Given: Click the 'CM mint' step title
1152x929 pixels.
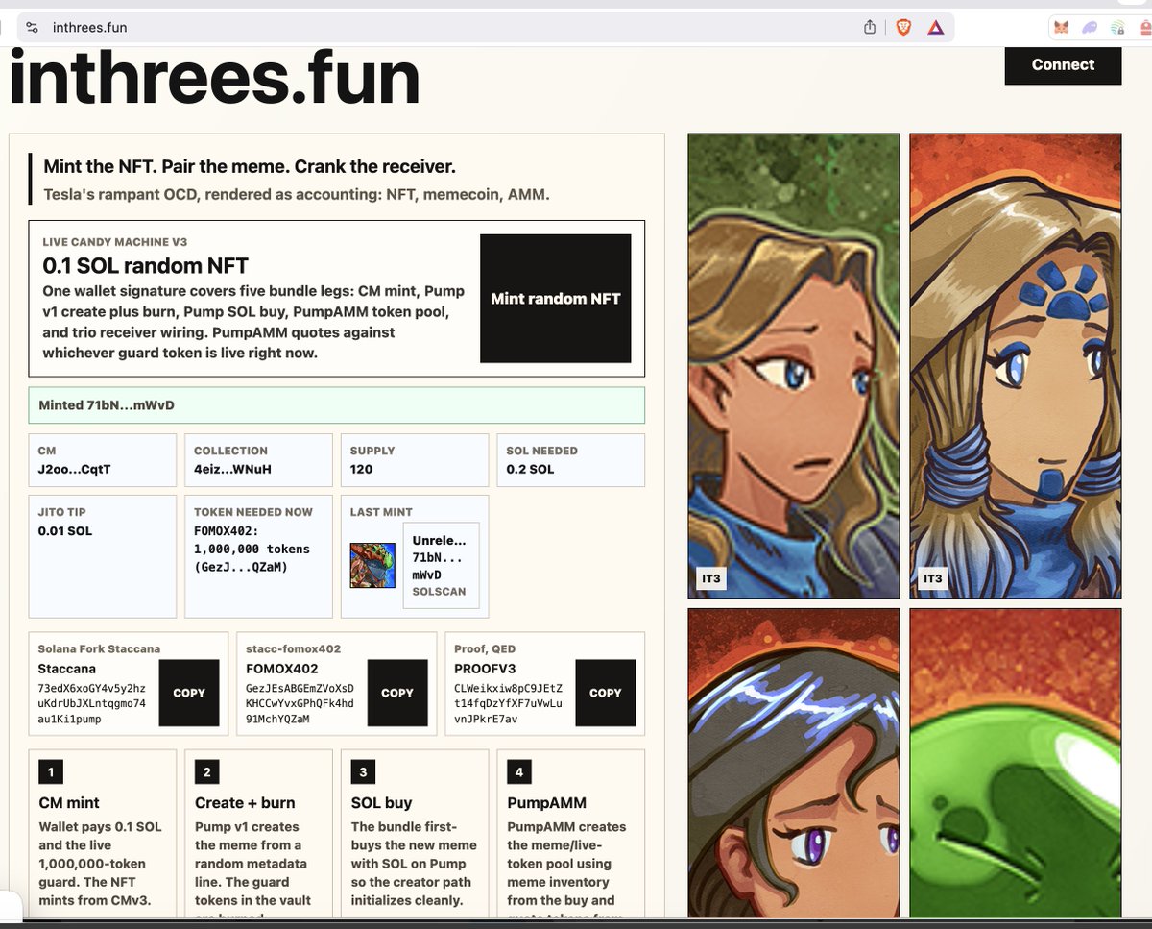Looking at the screenshot, I should [x=69, y=803].
